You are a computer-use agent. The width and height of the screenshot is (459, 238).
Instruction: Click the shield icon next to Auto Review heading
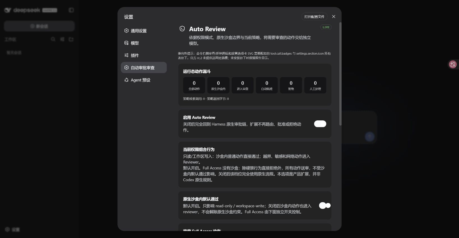pos(182,29)
